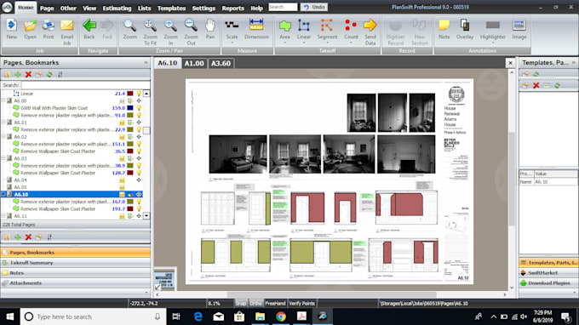Open the Scale dropdown arrow

click(x=232, y=43)
